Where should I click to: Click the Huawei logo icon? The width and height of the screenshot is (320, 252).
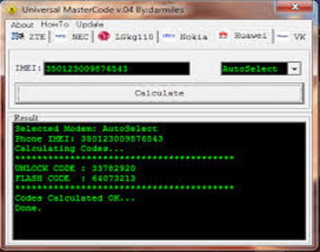pos(223,35)
